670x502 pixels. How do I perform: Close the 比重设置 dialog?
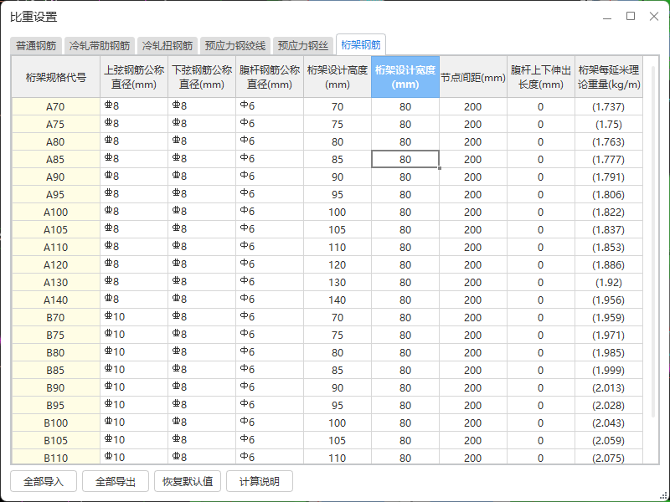point(654,17)
